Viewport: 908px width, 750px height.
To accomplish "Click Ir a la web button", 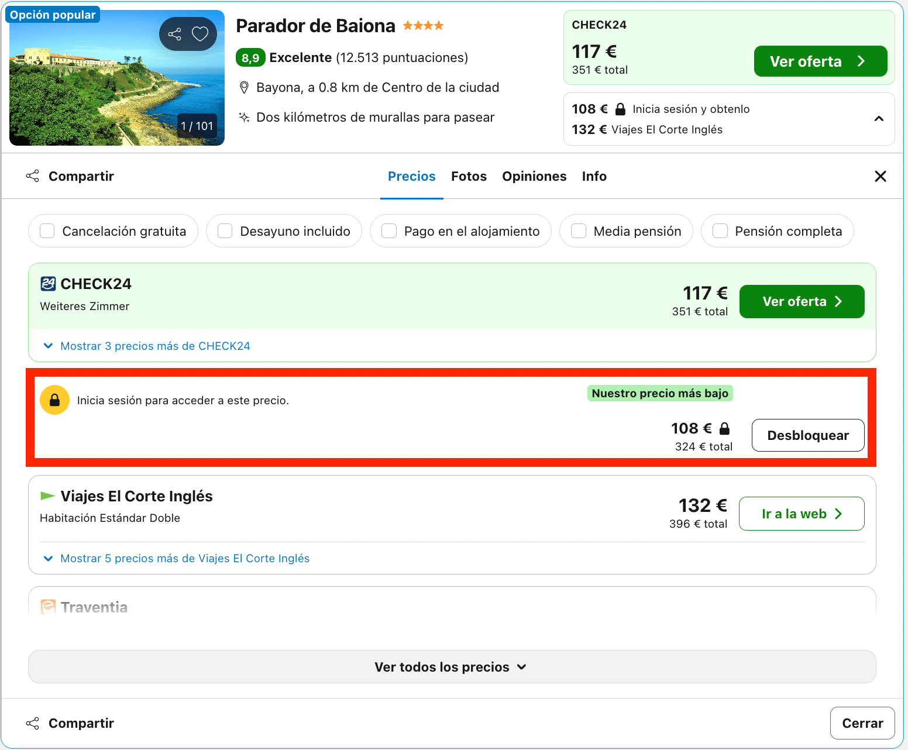I will click(x=802, y=514).
